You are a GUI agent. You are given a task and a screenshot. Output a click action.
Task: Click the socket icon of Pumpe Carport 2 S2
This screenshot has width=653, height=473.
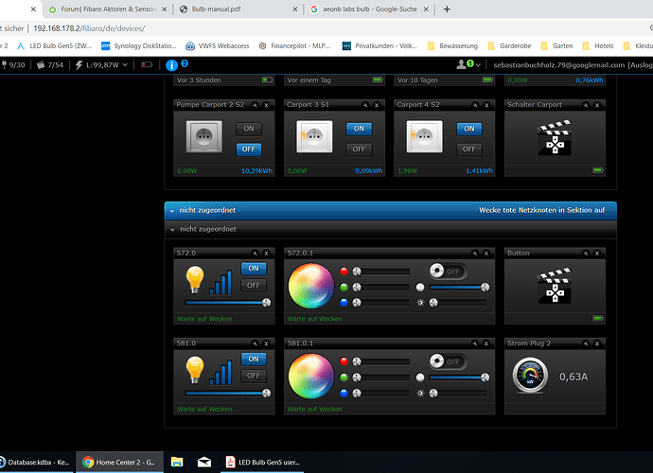[204, 136]
